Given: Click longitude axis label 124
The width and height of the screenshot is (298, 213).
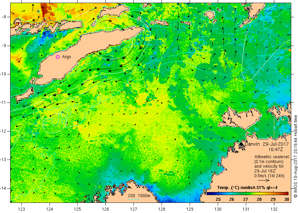Looking at the screenshot, I should [x=49, y=209].
